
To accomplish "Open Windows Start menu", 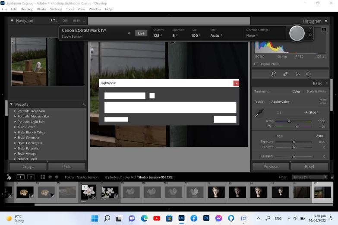I will coord(95,219).
